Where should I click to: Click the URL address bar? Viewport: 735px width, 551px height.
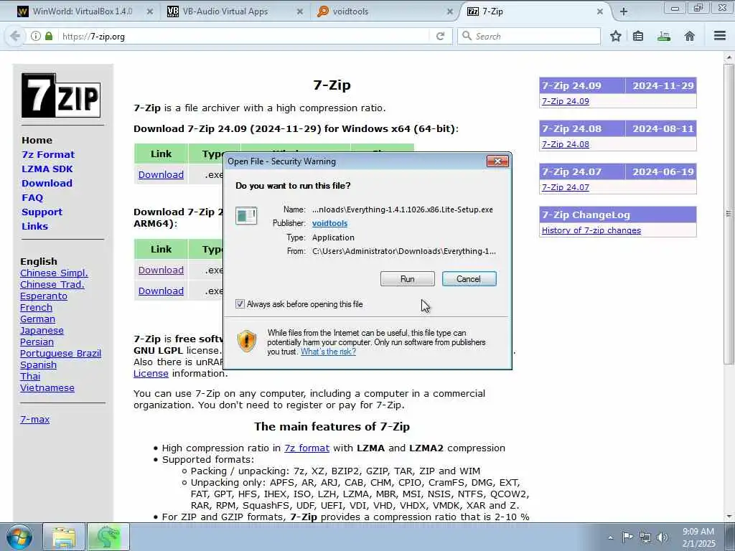click(244, 36)
